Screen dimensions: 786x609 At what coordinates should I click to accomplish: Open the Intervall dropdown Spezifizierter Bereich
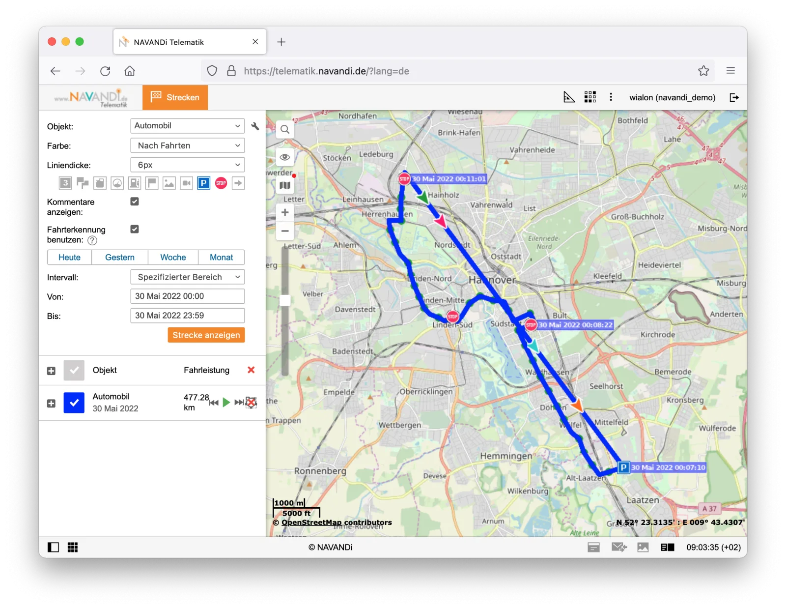pyautogui.click(x=188, y=277)
